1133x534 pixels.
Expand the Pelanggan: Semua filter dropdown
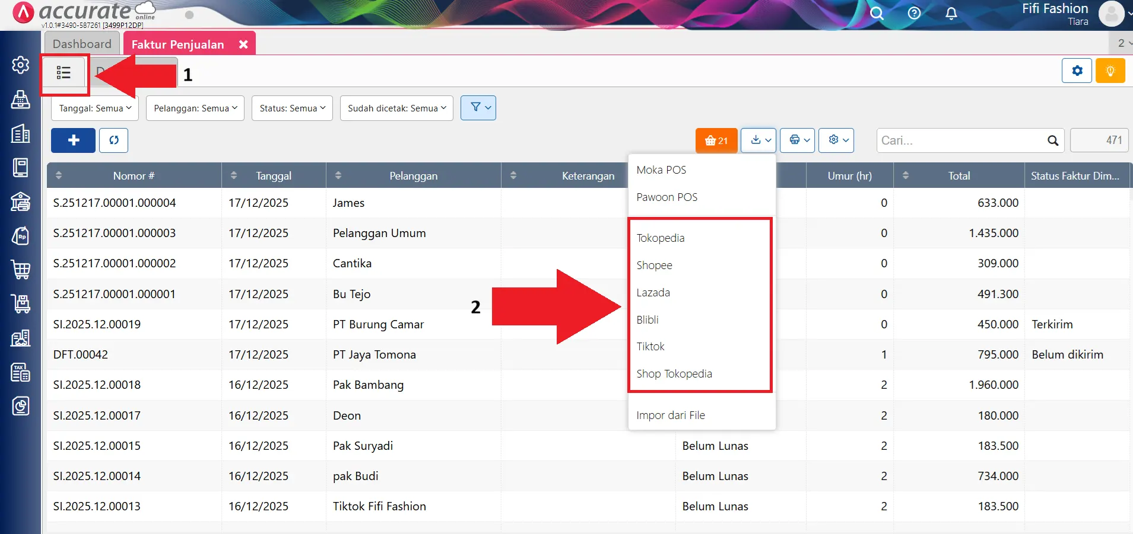click(195, 108)
